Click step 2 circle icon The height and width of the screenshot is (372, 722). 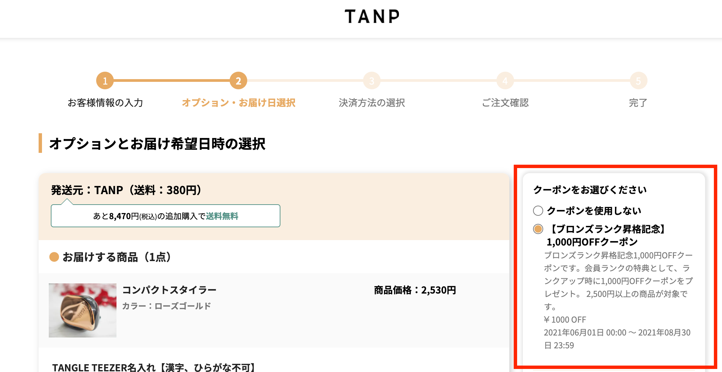(238, 81)
